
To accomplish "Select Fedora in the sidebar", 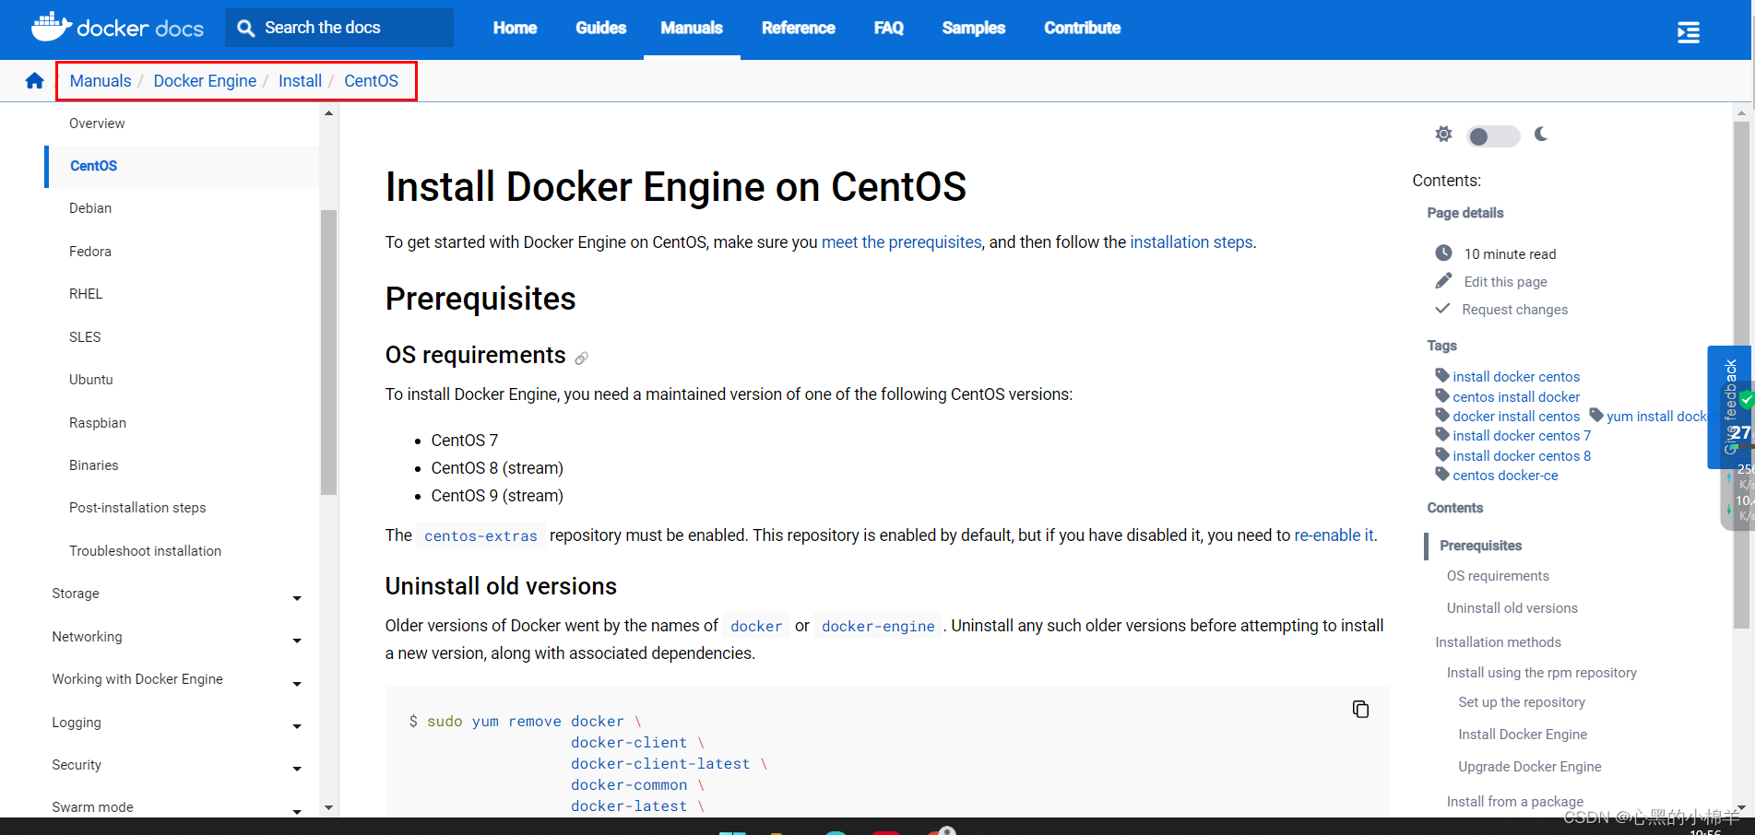I will [x=90, y=252].
